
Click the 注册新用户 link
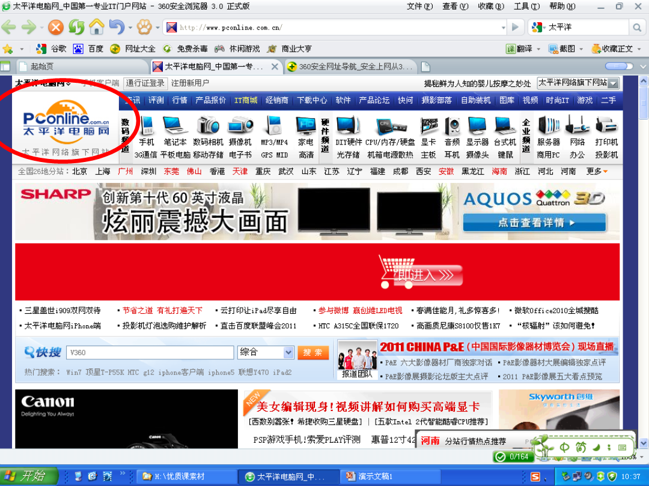pos(190,83)
